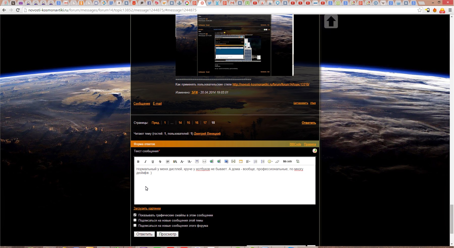Insert a numbered list
The image size is (454, 248).
click(x=255, y=161)
